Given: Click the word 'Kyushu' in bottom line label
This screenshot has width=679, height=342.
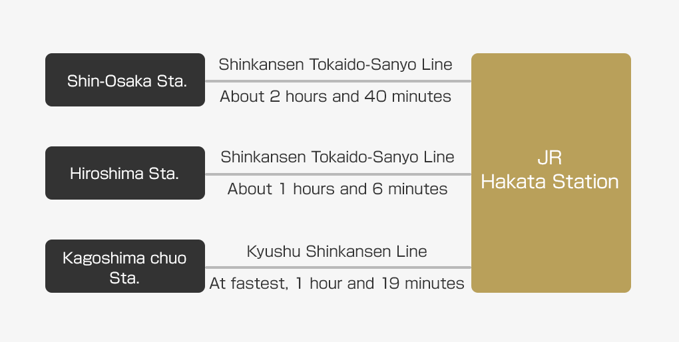Looking at the screenshot, I should 274,252.
